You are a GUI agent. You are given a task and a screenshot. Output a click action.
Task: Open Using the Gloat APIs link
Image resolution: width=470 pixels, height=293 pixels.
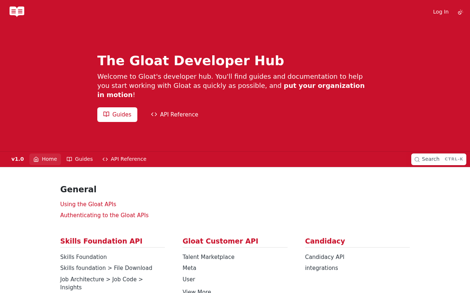(x=88, y=204)
